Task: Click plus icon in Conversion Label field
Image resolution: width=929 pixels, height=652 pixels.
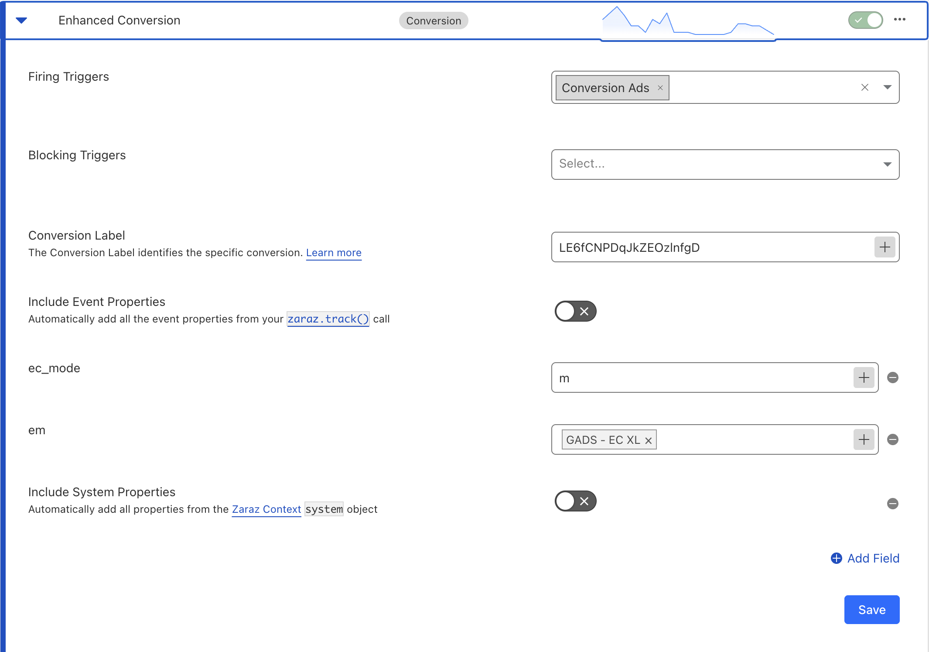Action: (x=885, y=247)
